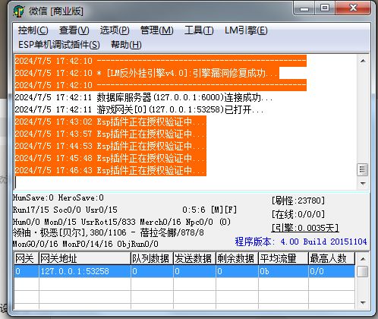Open the 管理(M) menu
This screenshot has width=378, height=319.
coord(156,30)
